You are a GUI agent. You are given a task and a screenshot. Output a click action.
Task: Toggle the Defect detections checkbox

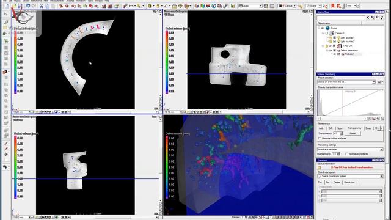[x=334, y=50]
